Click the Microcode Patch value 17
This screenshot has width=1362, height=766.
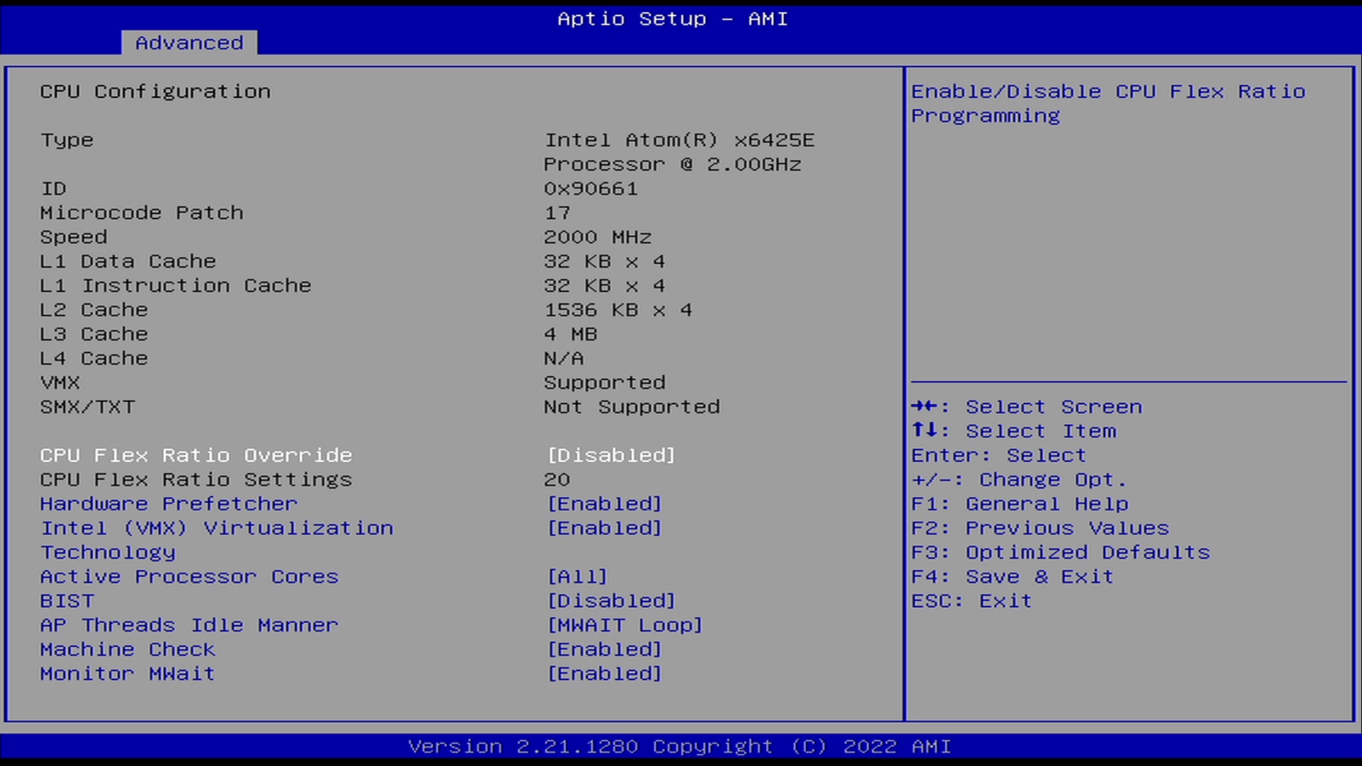[557, 213]
